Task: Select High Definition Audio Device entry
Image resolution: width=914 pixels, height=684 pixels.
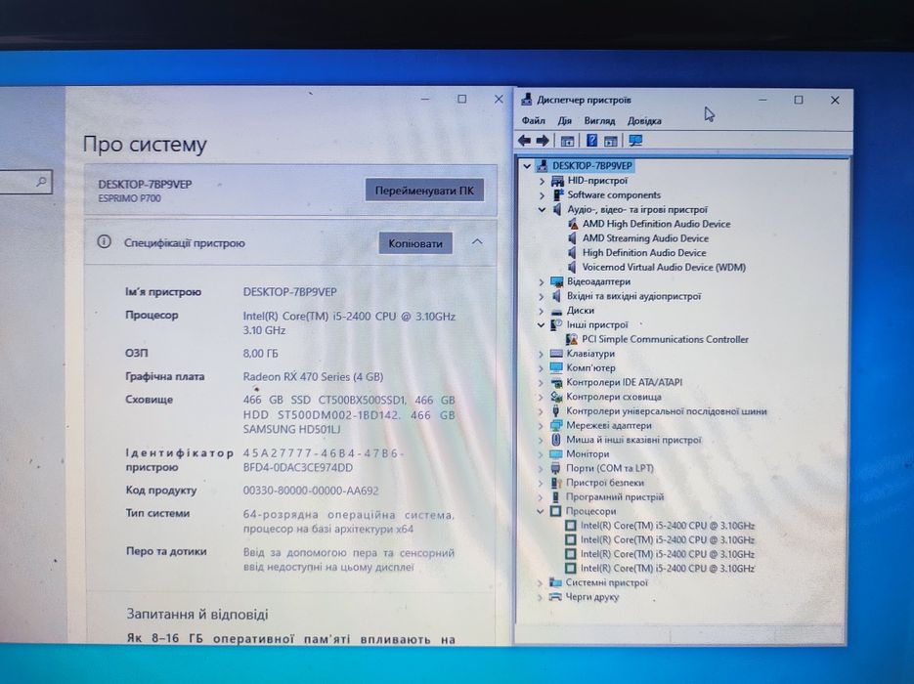Action: pos(644,253)
